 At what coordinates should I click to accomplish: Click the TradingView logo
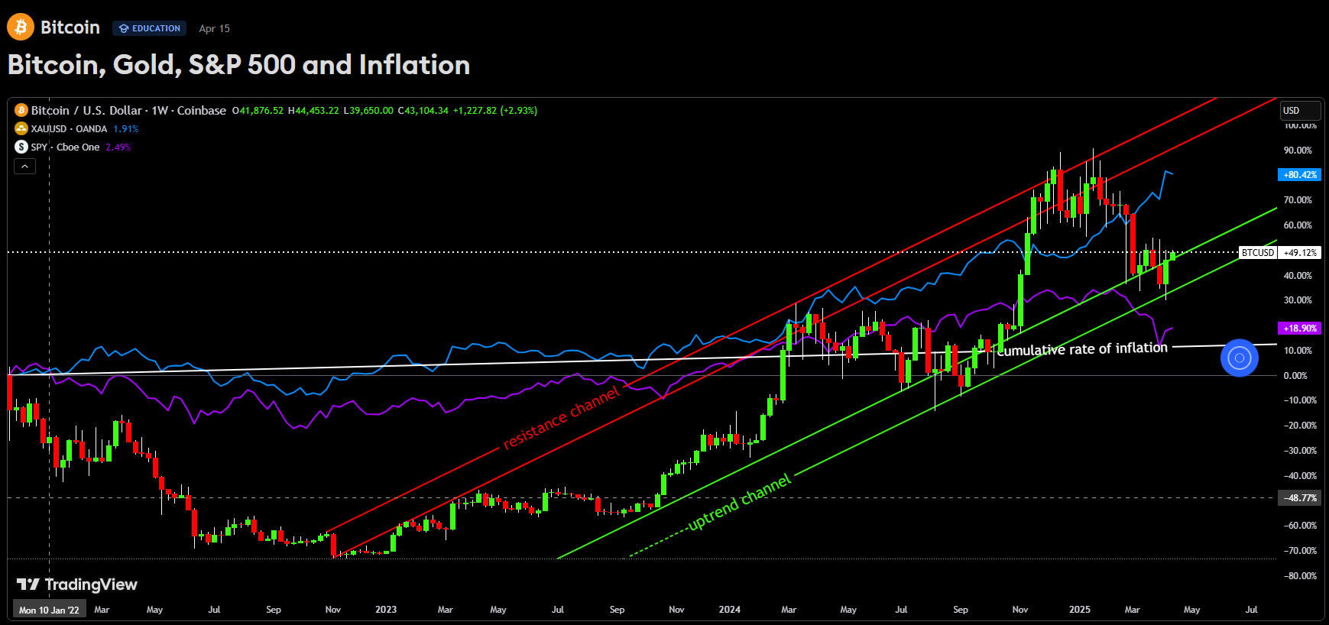[x=77, y=585]
